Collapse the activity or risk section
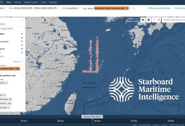Image resolution: width=185 pixels, height=126 pixels. 22,76
